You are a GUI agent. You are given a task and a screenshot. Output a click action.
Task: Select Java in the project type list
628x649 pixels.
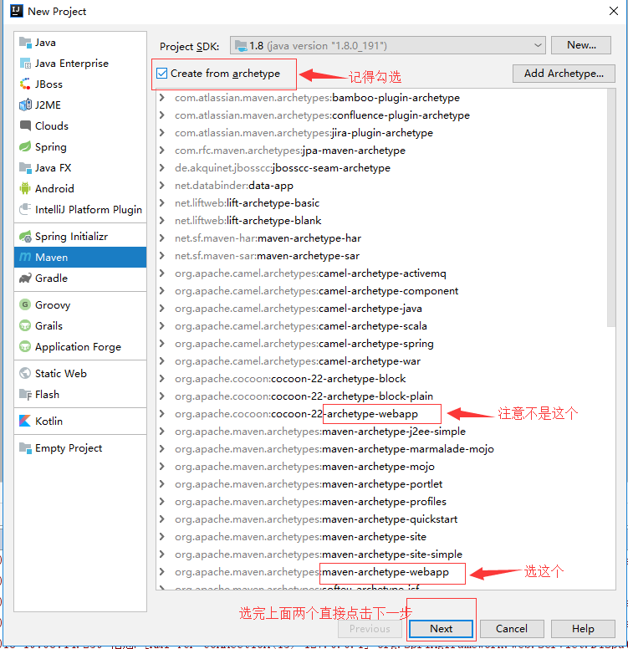(x=80, y=43)
